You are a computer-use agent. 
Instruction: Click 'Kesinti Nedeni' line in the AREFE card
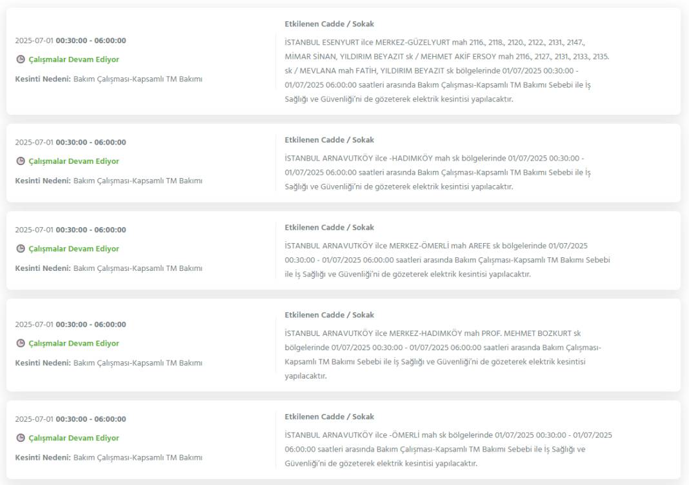tap(108, 268)
